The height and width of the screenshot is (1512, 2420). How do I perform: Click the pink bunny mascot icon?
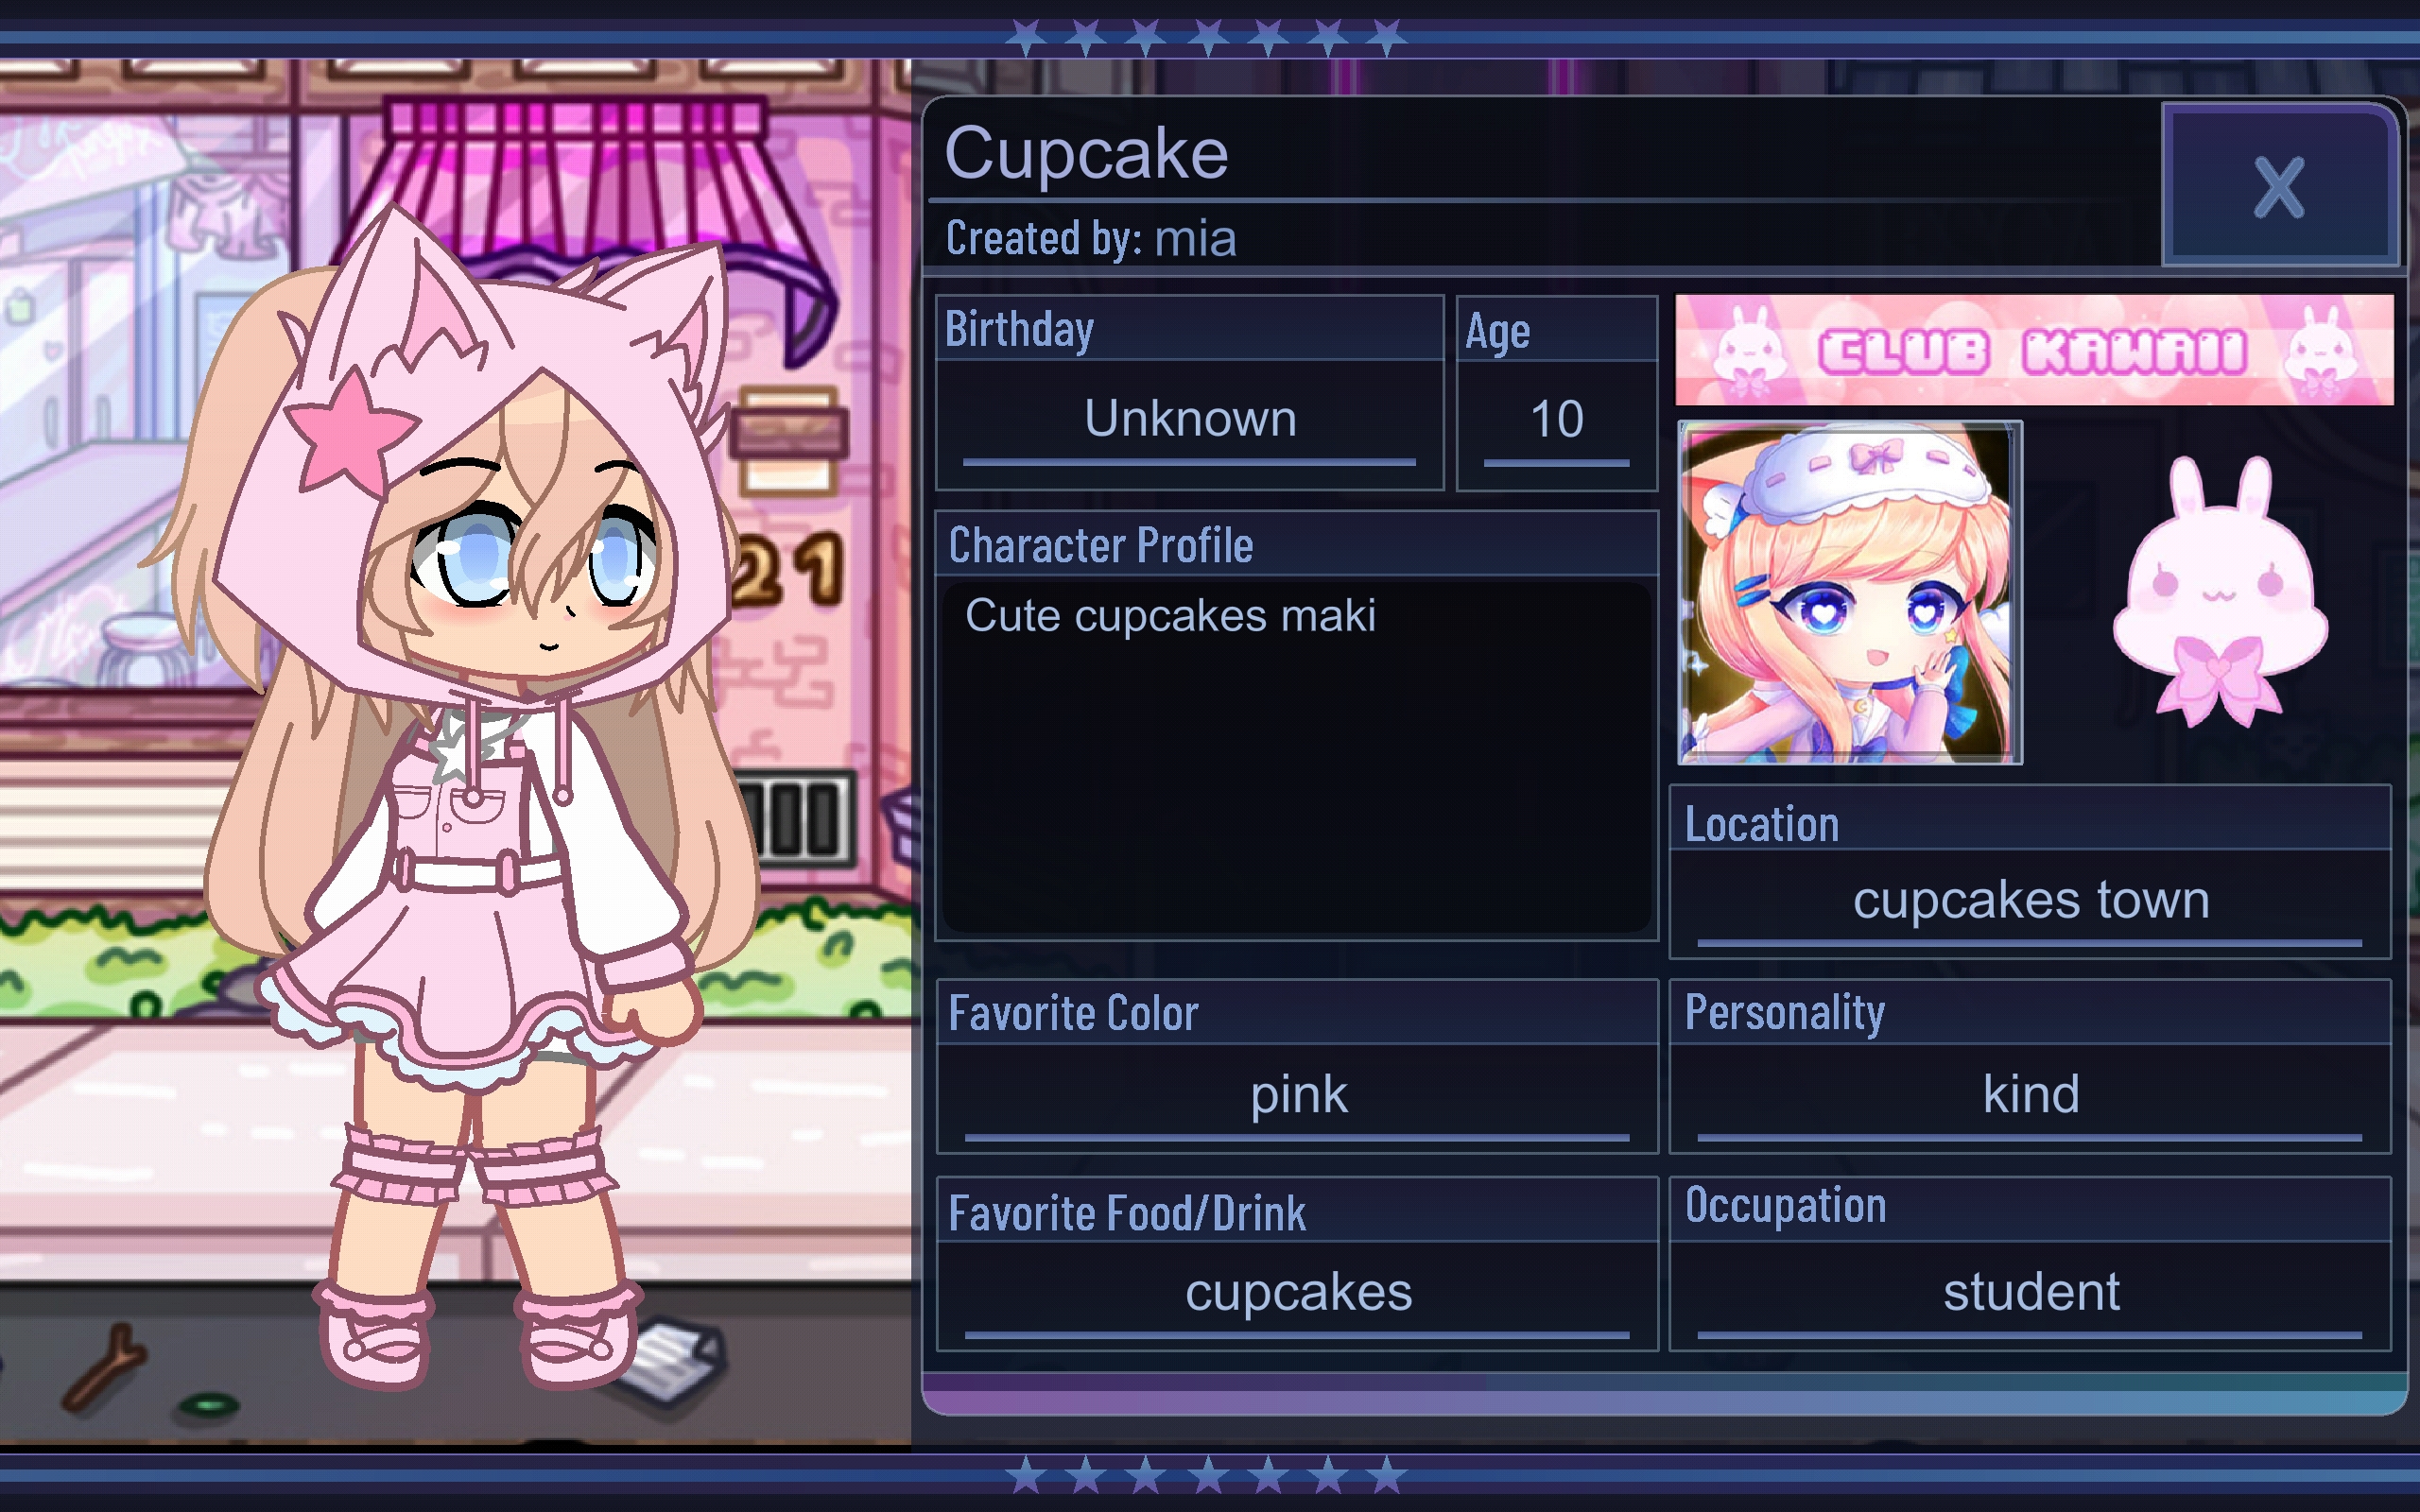2220,592
